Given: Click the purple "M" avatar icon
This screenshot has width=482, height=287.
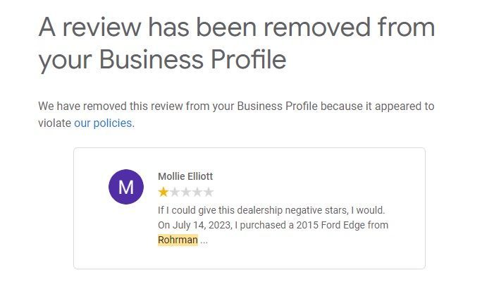Looking at the screenshot, I should tap(126, 187).
